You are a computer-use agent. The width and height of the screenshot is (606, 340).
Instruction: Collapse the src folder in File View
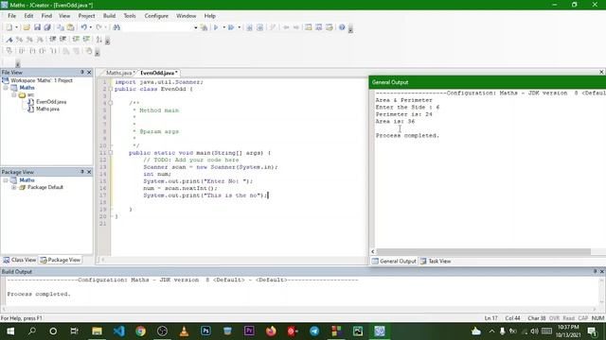pyautogui.click(x=14, y=94)
